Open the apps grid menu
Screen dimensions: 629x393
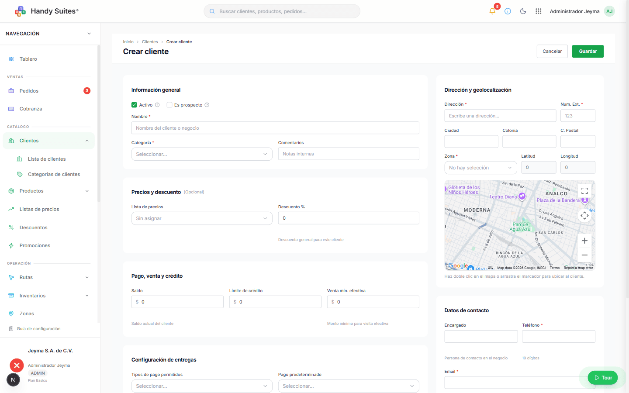click(538, 11)
